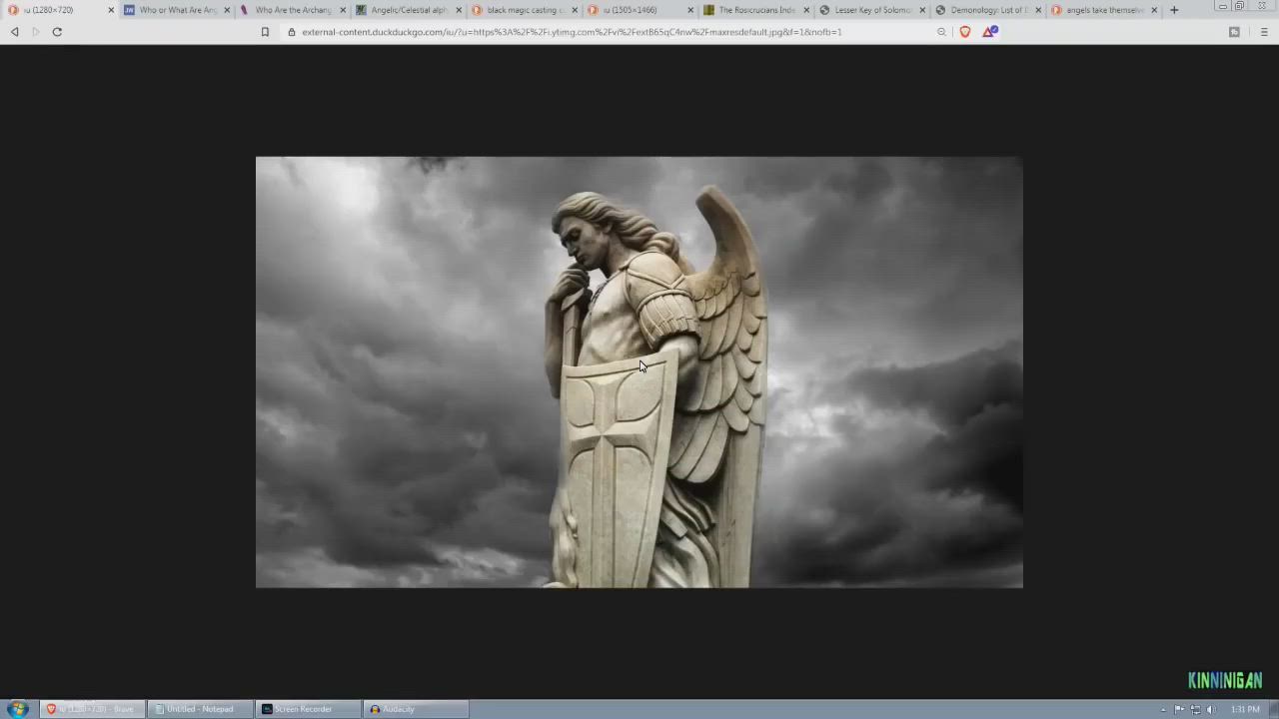Switch to Audacity in the taskbar

(415, 709)
